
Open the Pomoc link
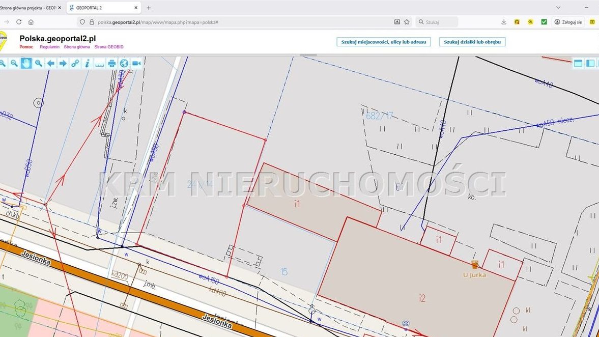[x=26, y=47]
